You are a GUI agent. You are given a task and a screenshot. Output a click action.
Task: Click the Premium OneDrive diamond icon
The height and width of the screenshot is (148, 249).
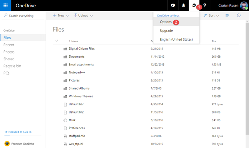coord(7,143)
